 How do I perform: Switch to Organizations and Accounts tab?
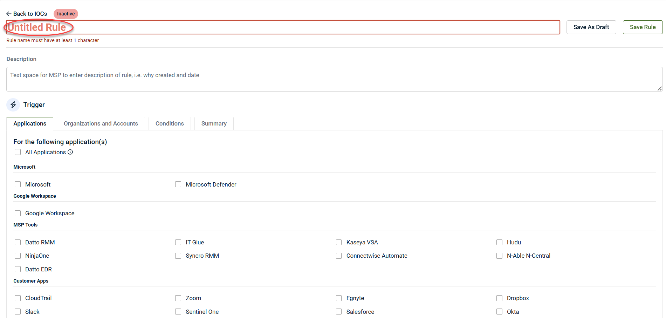[101, 123]
